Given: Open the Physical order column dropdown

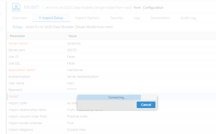Looking at the screenshot, I should point(77,116).
